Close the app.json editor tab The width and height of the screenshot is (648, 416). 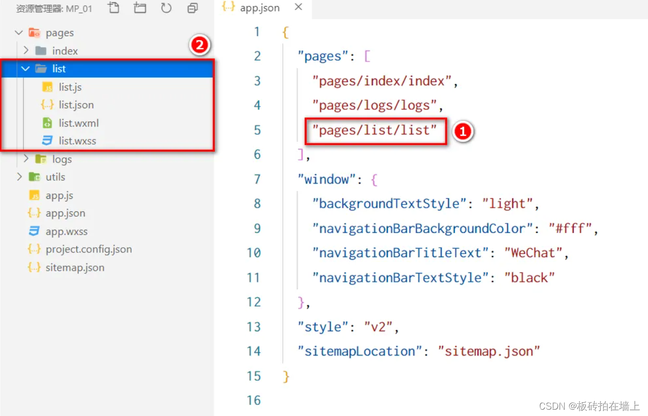click(298, 7)
